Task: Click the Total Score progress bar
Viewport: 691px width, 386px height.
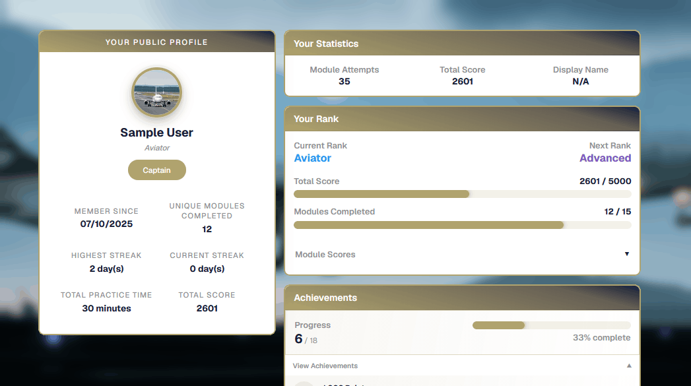Action: point(462,195)
